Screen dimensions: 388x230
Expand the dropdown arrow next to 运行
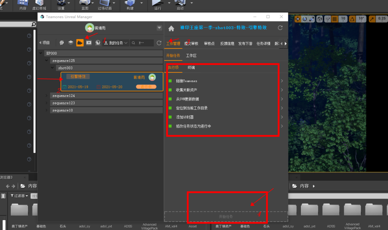169,3
